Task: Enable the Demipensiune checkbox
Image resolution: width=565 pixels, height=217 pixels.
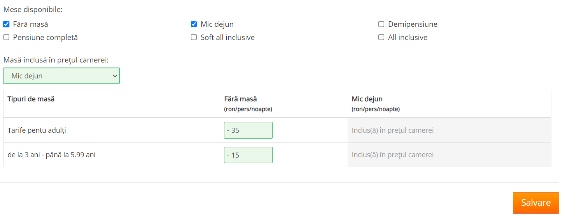Action: (x=381, y=24)
